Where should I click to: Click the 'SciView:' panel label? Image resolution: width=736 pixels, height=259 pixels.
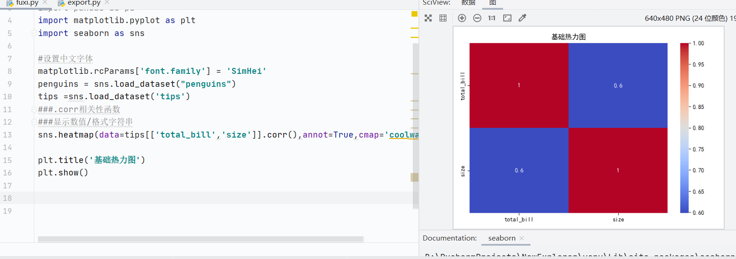437,3
